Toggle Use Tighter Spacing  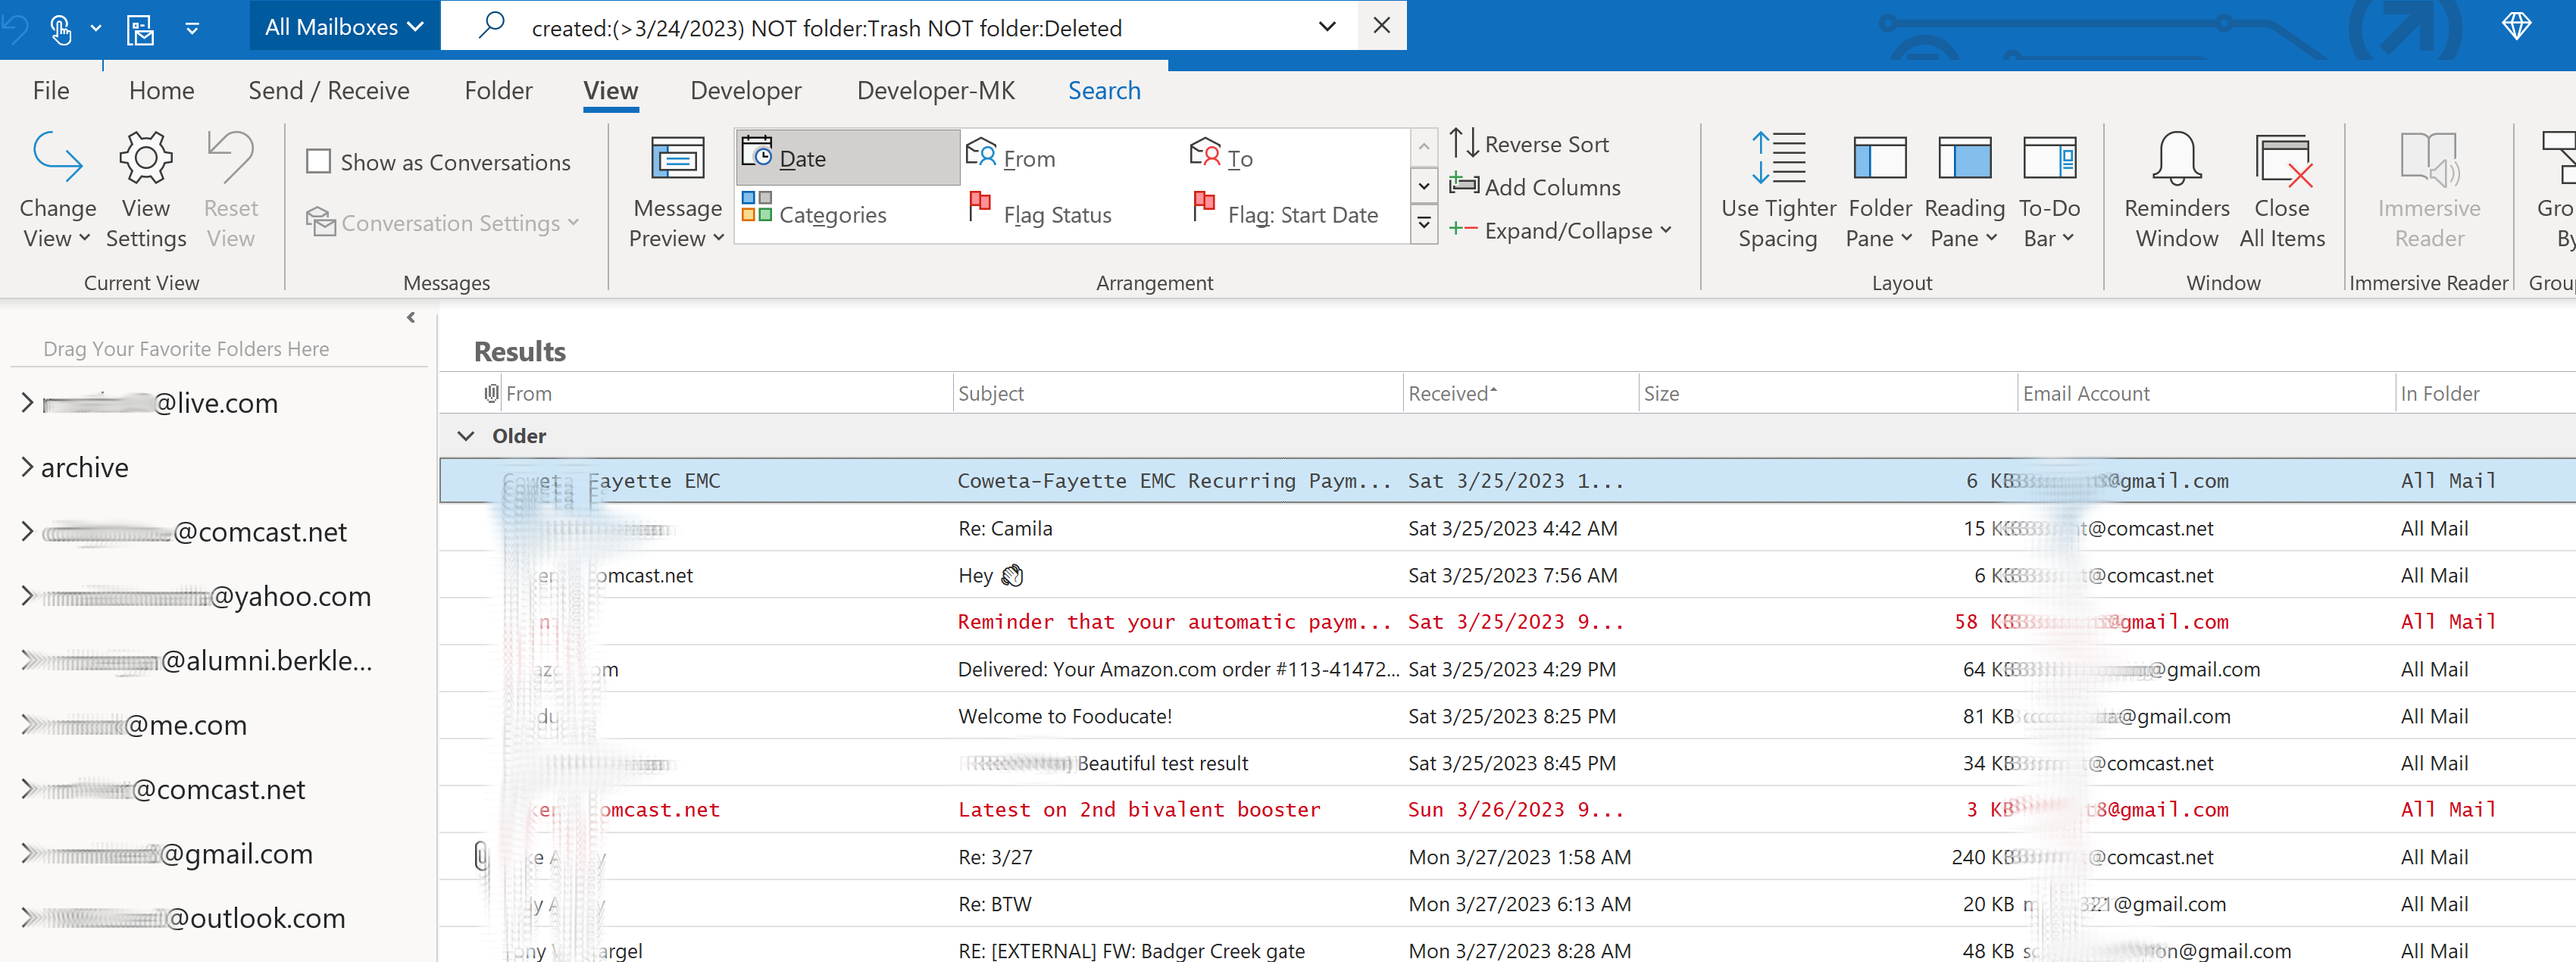coord(1778,190)
